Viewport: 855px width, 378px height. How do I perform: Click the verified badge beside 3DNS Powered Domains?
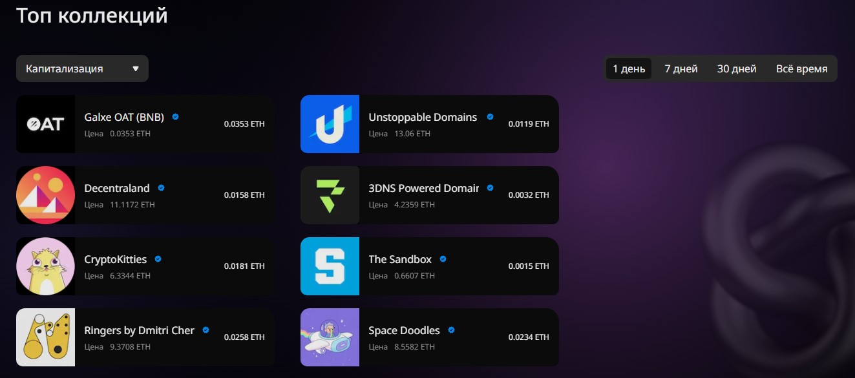pyautogui.click(x=490, y=188)
